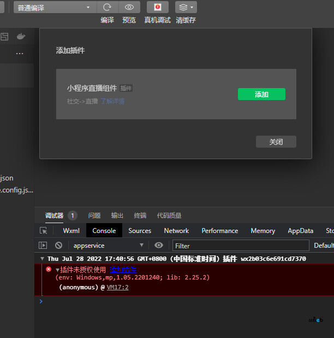
Task: Click the 小程序直播组件 plugin title
Action: [x=92, y=88]
